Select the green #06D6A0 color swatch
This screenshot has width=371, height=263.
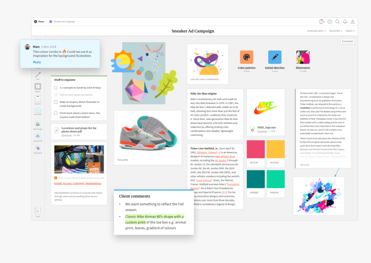tap(276, 179)
